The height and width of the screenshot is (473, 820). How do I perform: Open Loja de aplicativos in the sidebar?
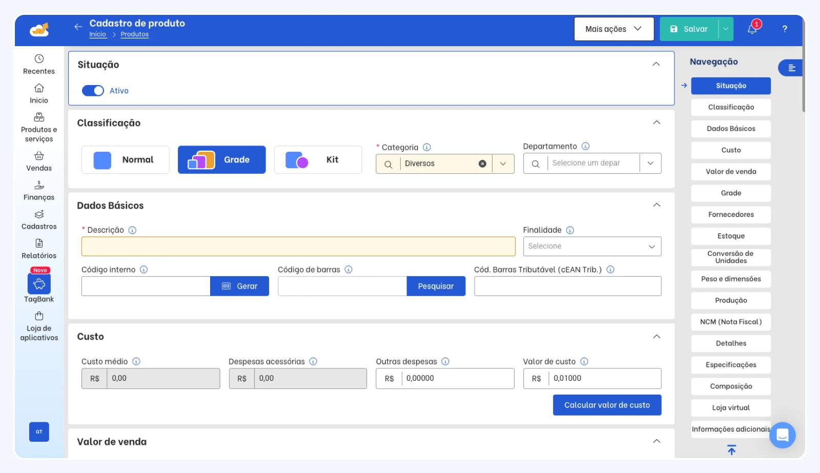[x=39, y=326]
